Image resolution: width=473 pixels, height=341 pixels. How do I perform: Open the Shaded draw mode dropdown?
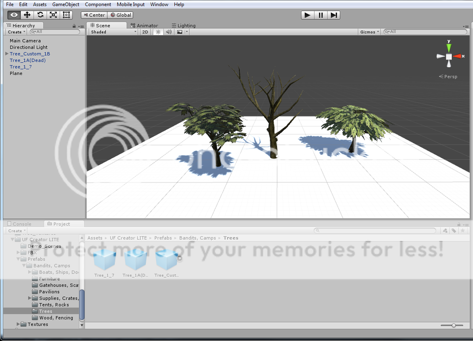pos(113,32)
